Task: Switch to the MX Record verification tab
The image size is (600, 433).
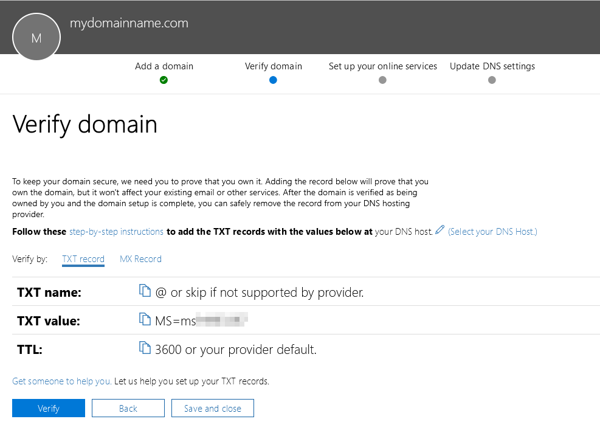Action: click(140, 259)
